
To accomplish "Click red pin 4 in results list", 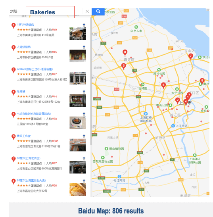I will (x=13, y=92).
